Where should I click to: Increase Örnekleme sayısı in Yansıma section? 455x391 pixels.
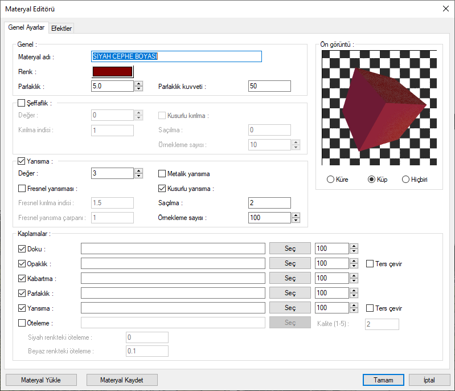click(296, 215)
